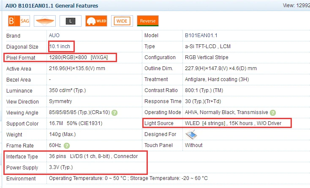Select the WLED [4 strings] light source value
310x188 pixels.
(233, 123)
